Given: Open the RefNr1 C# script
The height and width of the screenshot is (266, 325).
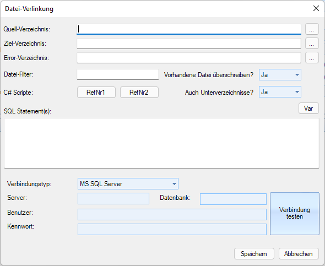Looking at the screenshot, I should [x=96, y=92].
